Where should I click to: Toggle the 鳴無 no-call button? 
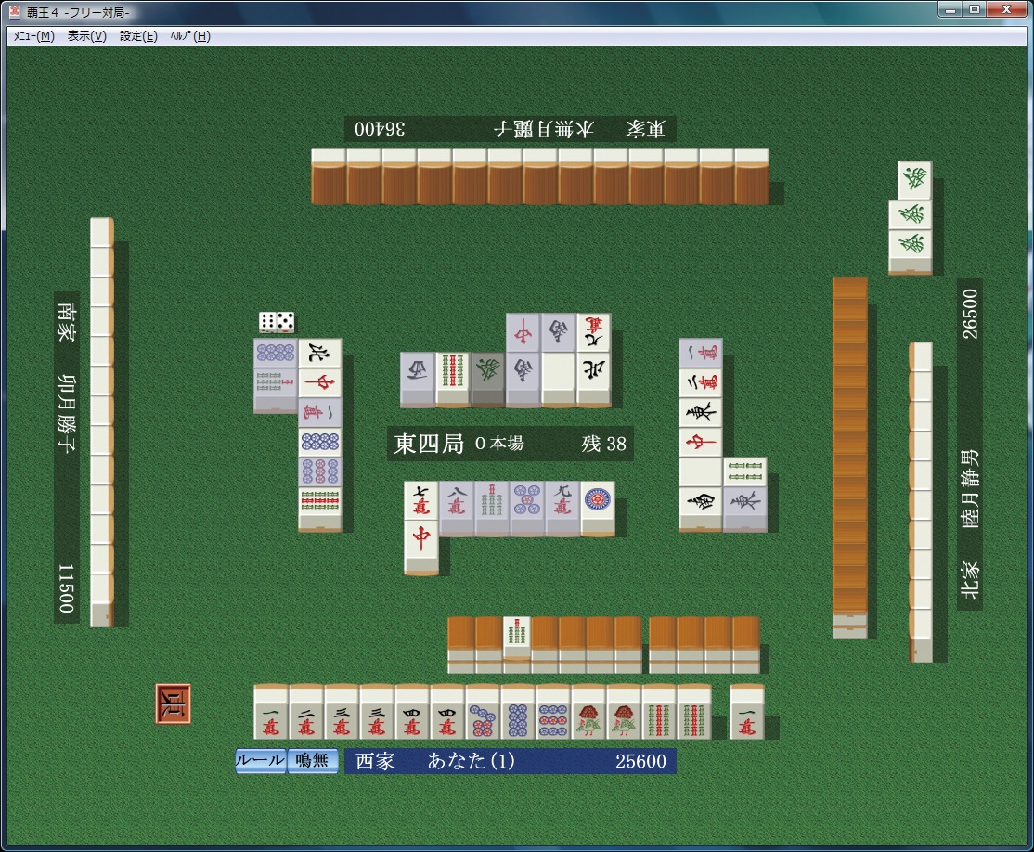tap(312, 761)
